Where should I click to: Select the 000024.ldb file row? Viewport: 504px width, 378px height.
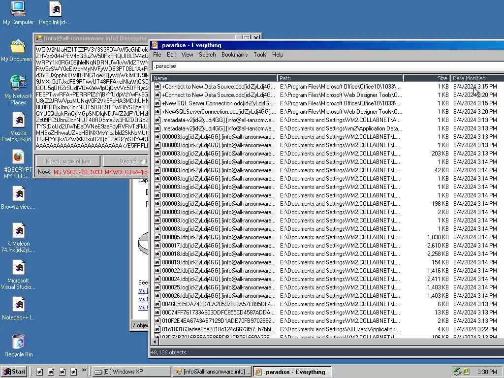click(328, 279)
